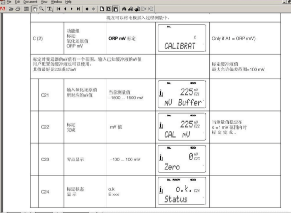Open the Help menu
291x213 pixels.
tap(69, 2)
